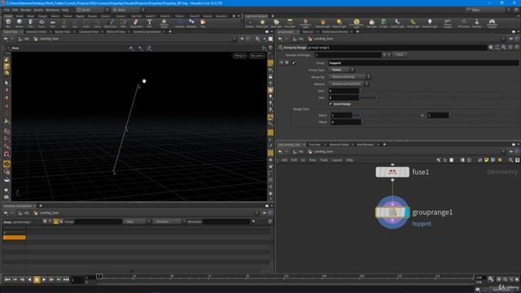Select the Sphere shelf tool

[x=20, y=23]
